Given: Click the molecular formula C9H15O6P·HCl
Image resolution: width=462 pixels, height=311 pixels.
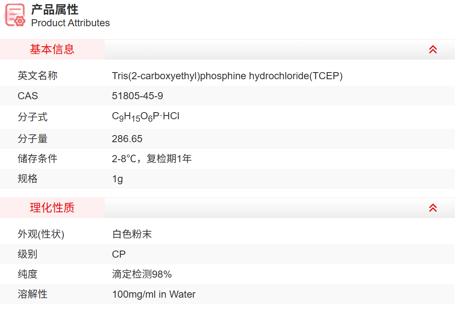Looking at the screenshot, I should click(x=146, y=117).
